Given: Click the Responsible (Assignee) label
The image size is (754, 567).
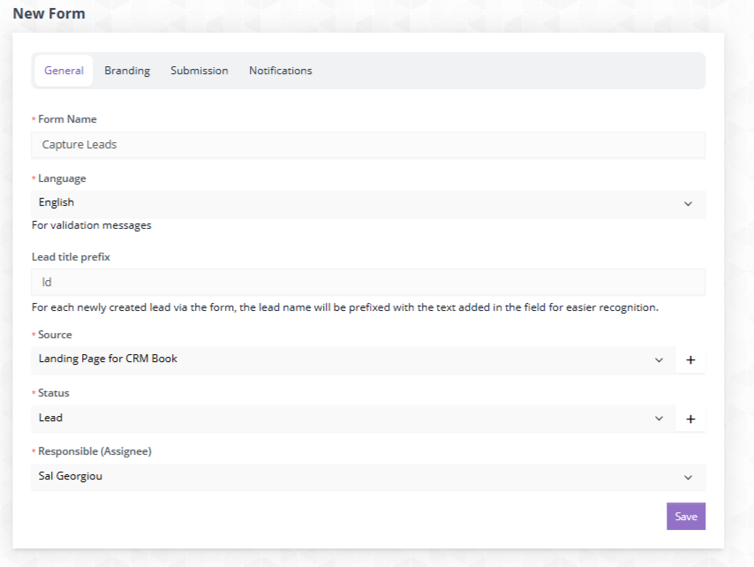Looking at the screenshot, I should tap(94, 451).
